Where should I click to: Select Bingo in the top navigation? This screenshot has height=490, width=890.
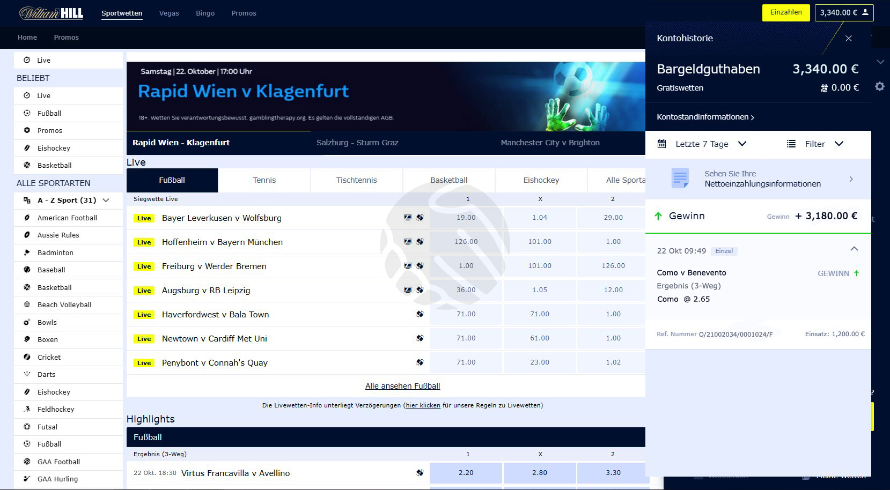point(205,13)
